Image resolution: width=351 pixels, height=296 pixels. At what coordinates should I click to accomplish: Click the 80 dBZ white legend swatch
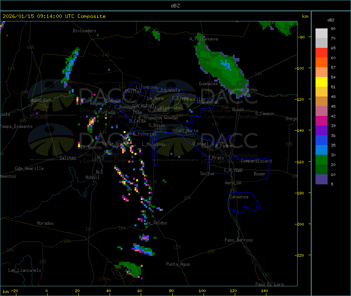[x=321, y=33]
